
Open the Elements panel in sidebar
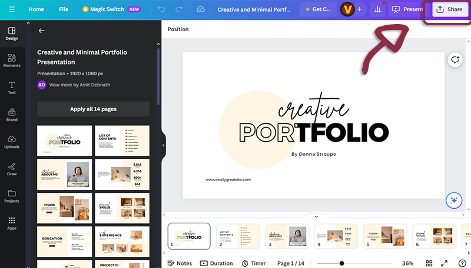click(12, 61)
